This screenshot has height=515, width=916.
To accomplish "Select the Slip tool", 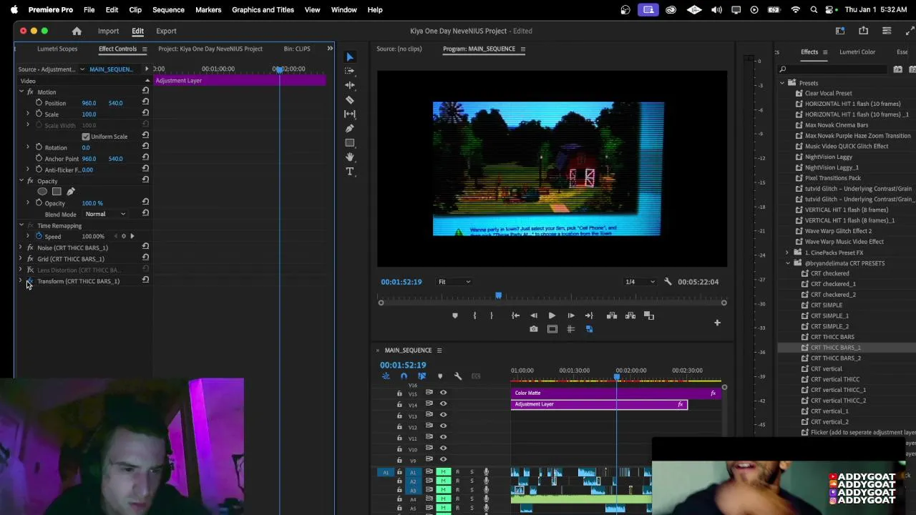I will 350,114.
